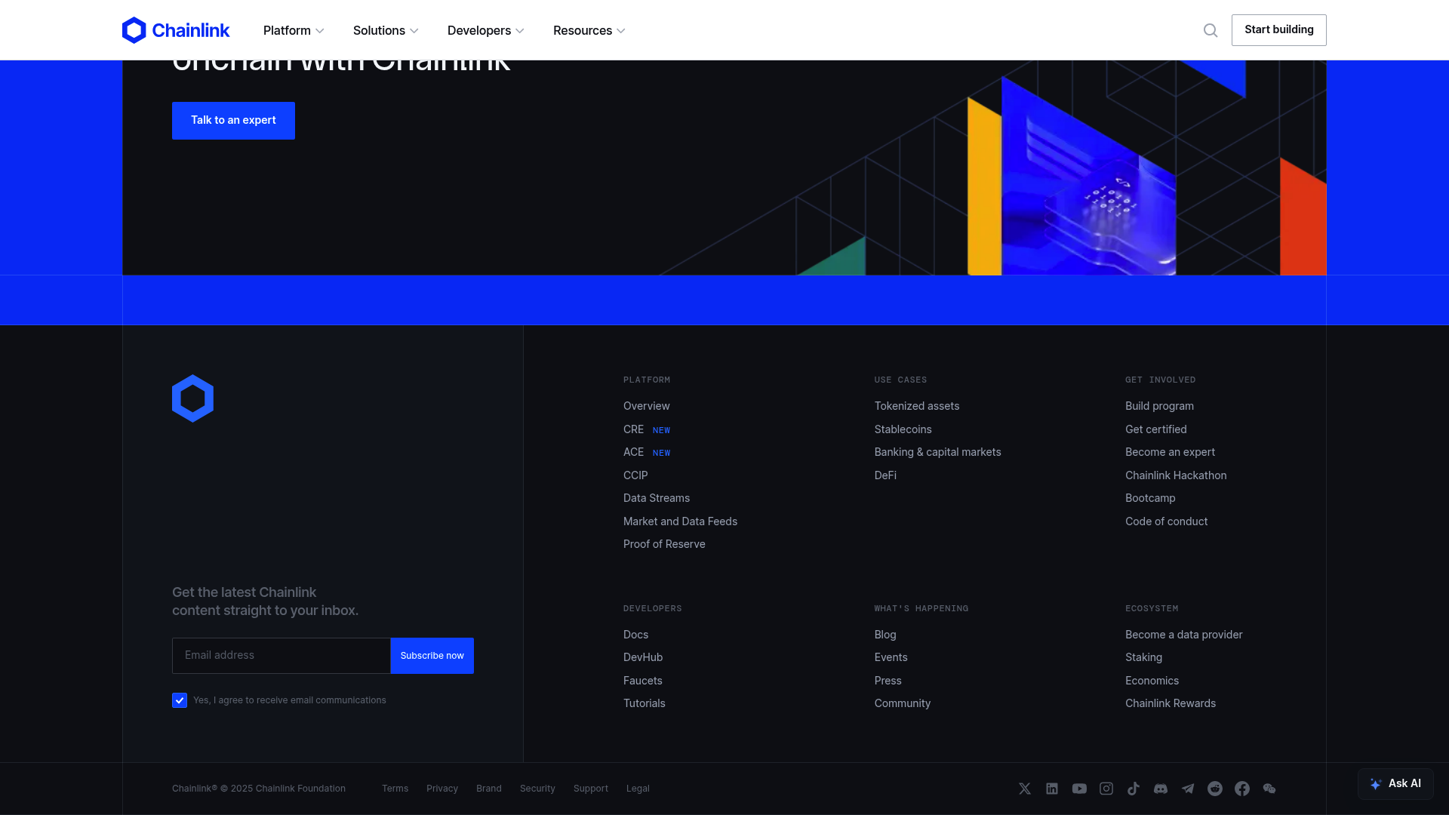Expand the Platform navigation menu

pyautogui.click(x=294, y=30)
